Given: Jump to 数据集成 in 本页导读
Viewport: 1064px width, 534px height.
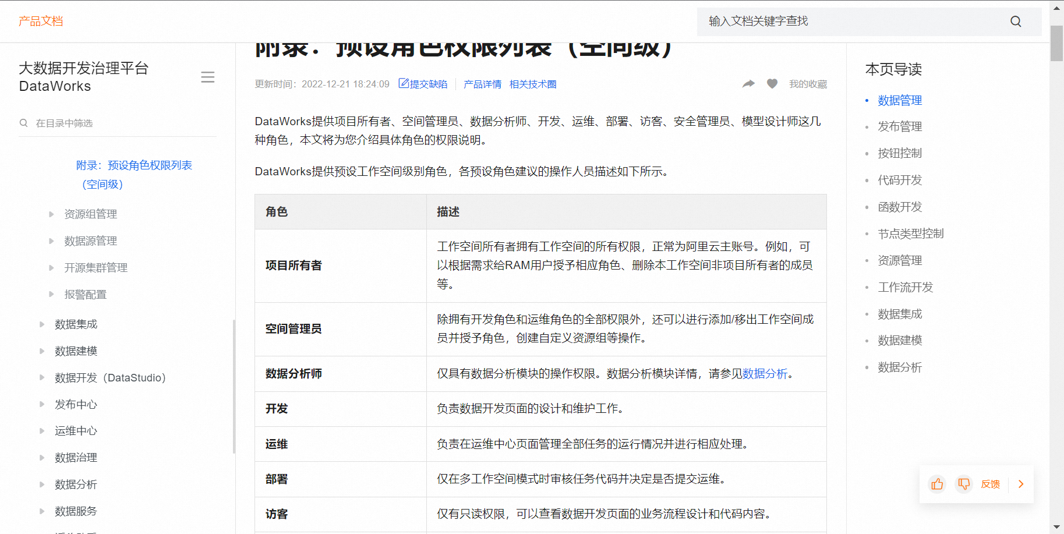Looking at the screenshot, I should 900,314.
